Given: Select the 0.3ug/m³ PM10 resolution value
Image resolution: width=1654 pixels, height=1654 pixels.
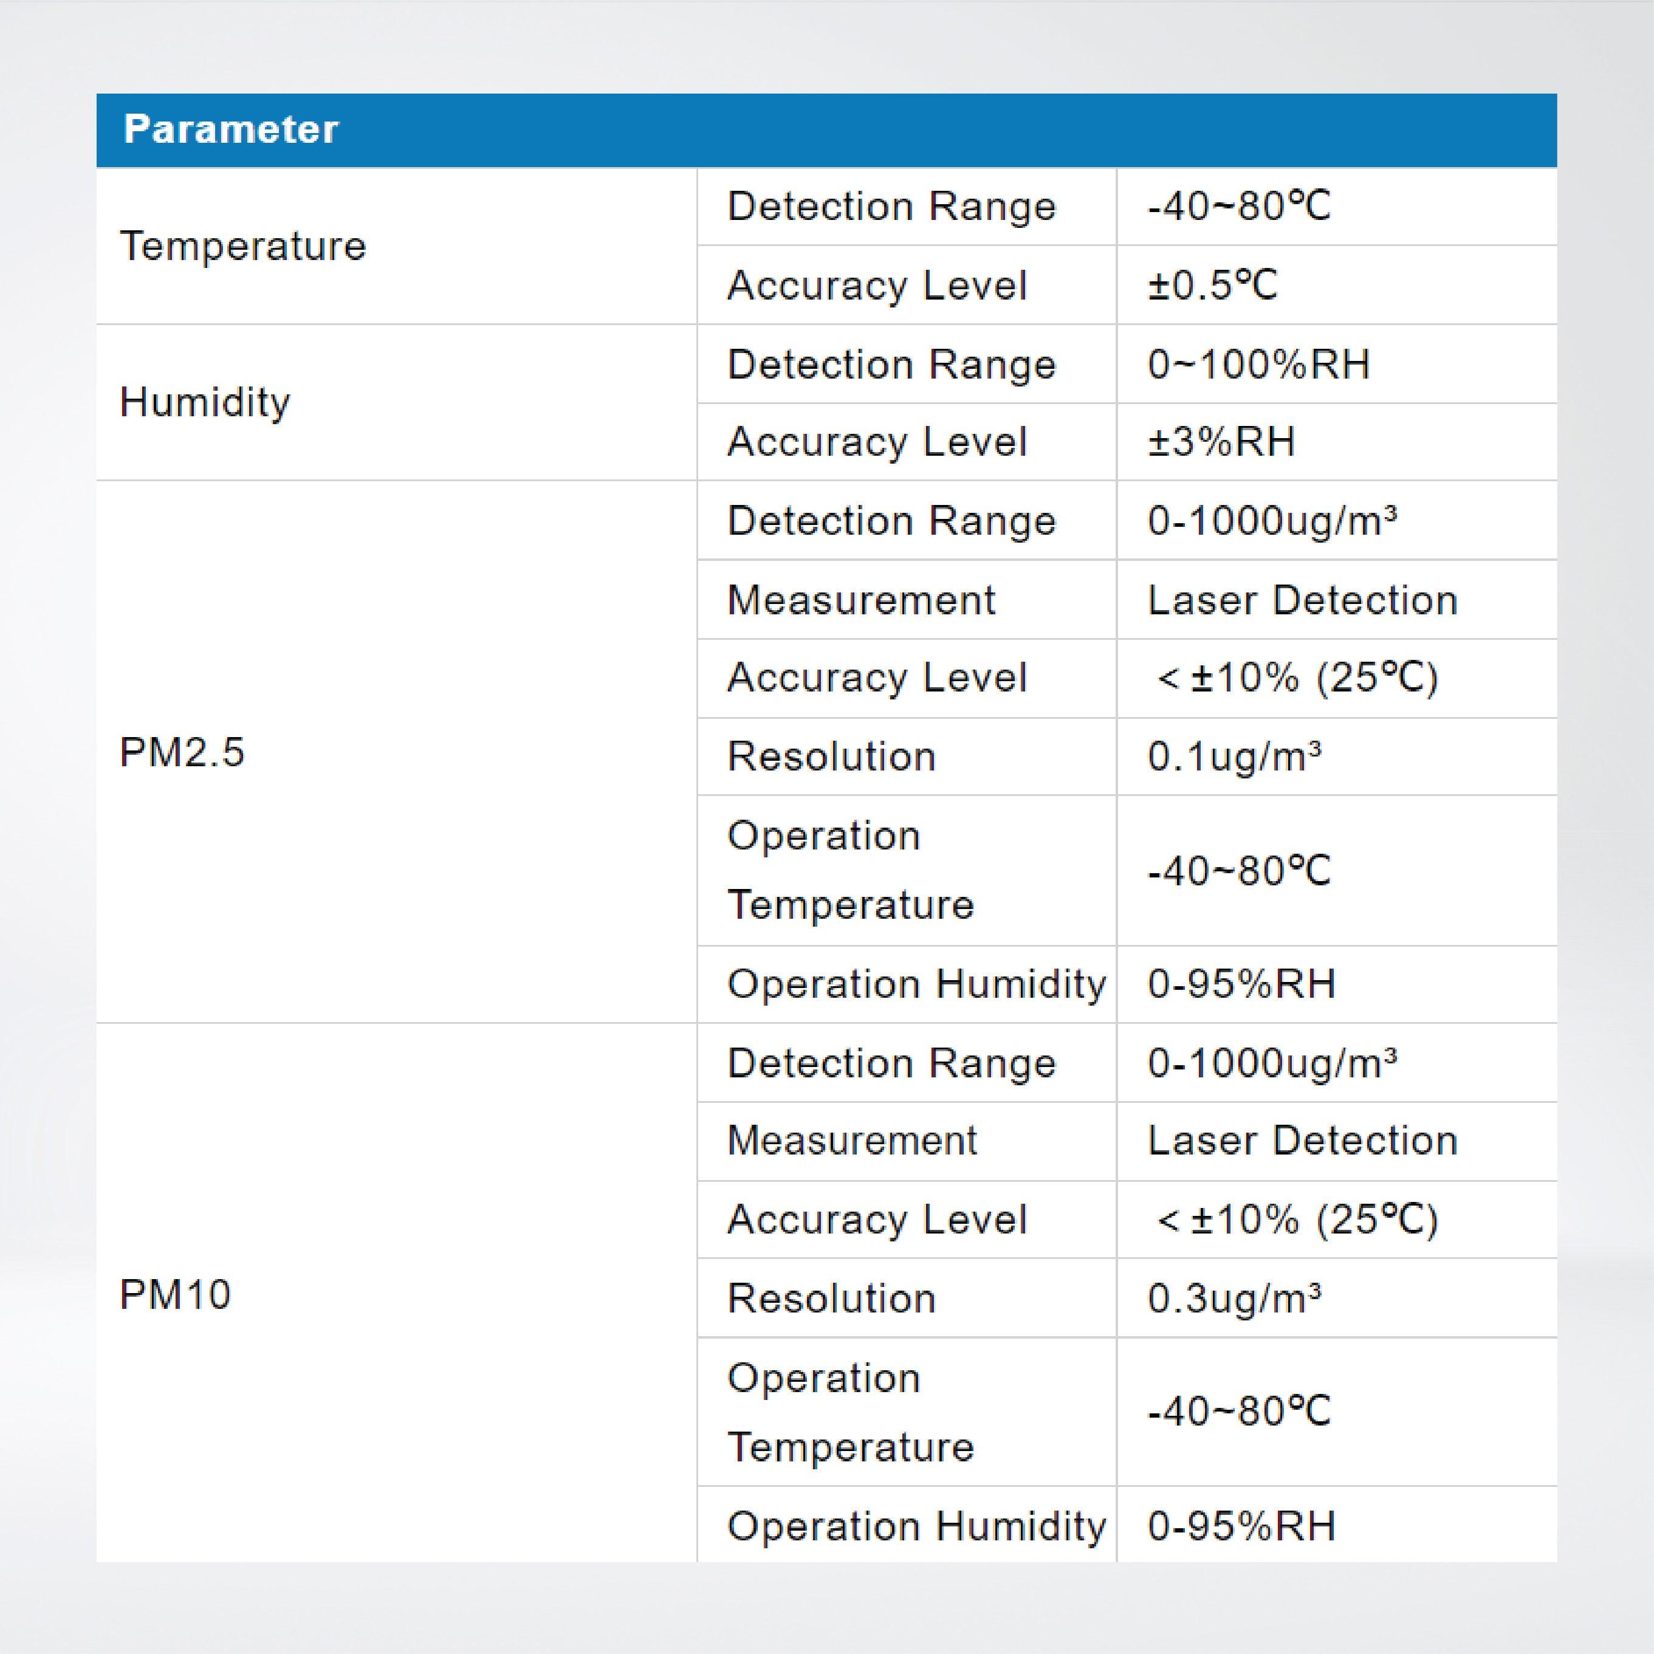Looking at the screenshot, I should point(1233,1298).
